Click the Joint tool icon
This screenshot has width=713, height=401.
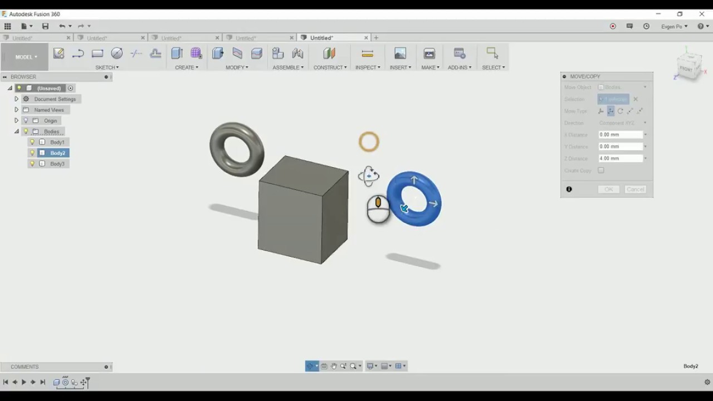point(297,53)
